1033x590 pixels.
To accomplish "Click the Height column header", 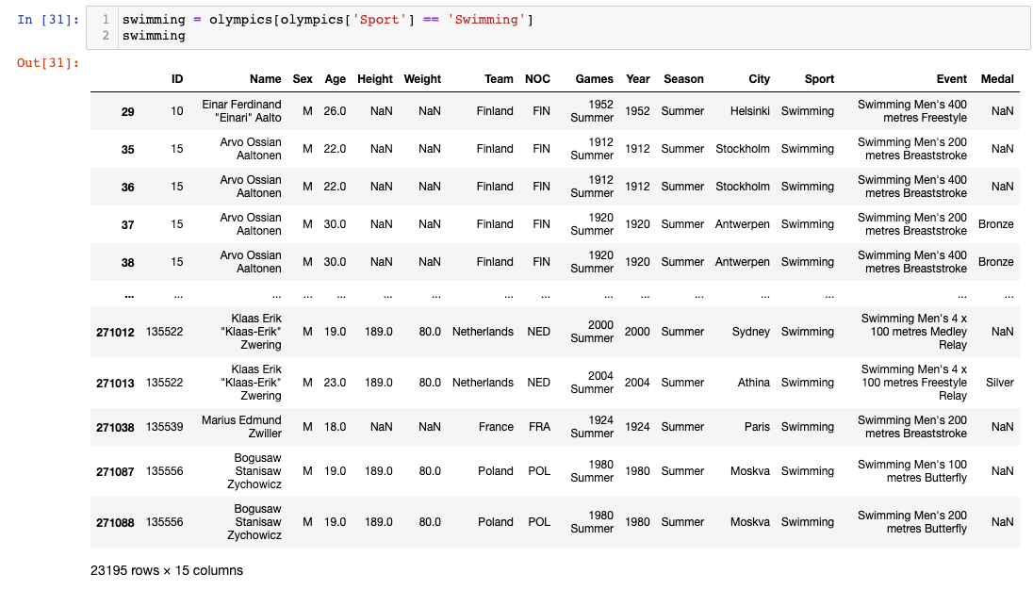I will coord(375,79).
